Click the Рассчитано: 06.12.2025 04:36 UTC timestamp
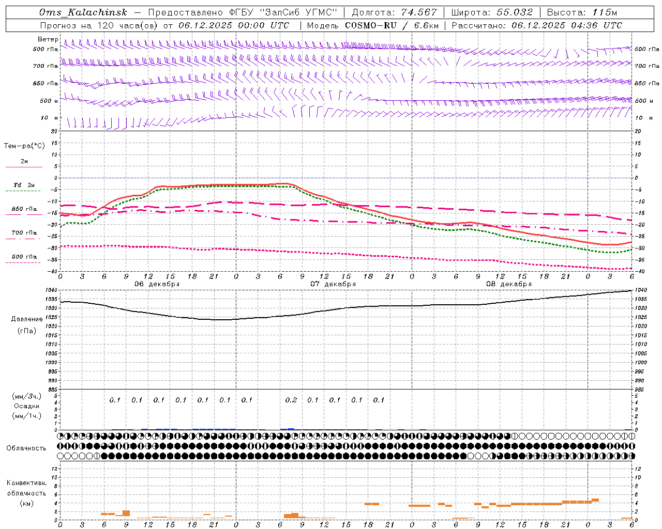 [x=537, y=25]
